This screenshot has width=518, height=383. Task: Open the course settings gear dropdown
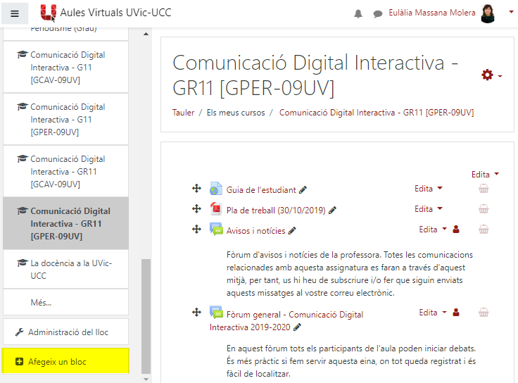point(491,75)
